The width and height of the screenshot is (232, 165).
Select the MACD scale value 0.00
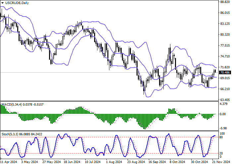(x=223, y=114)
